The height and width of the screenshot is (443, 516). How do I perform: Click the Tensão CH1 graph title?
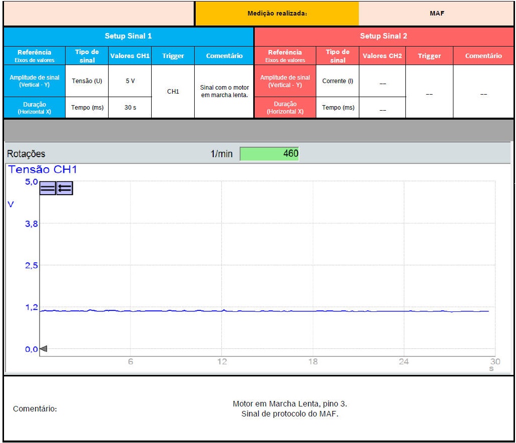click(42, 170)
